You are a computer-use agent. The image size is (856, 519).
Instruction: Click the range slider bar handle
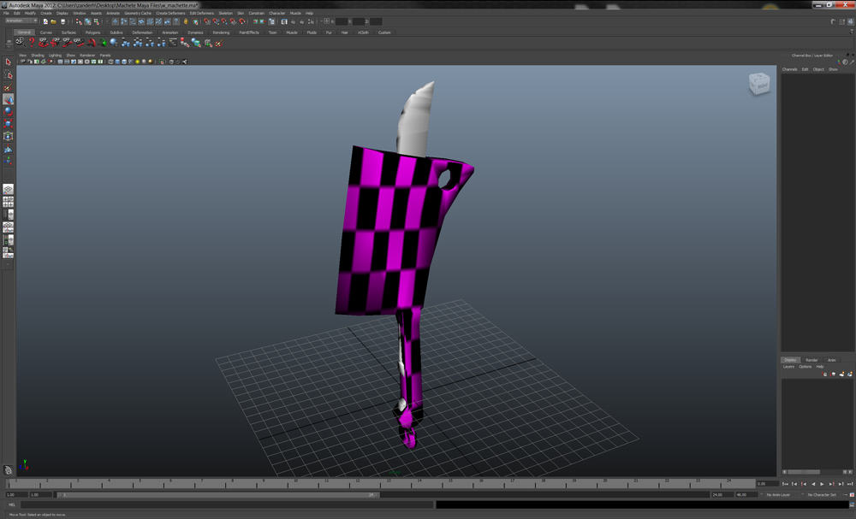tap(218, 495)
